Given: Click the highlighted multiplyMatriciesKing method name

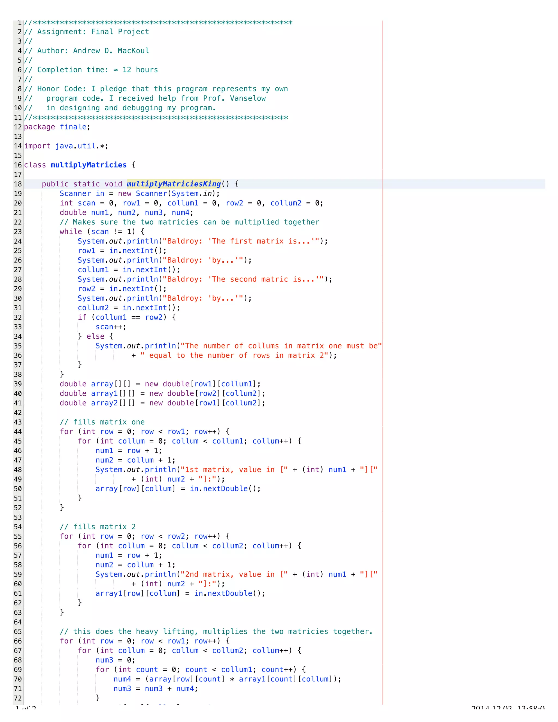Looking at the screenshot, I should [x=174, y=184].
